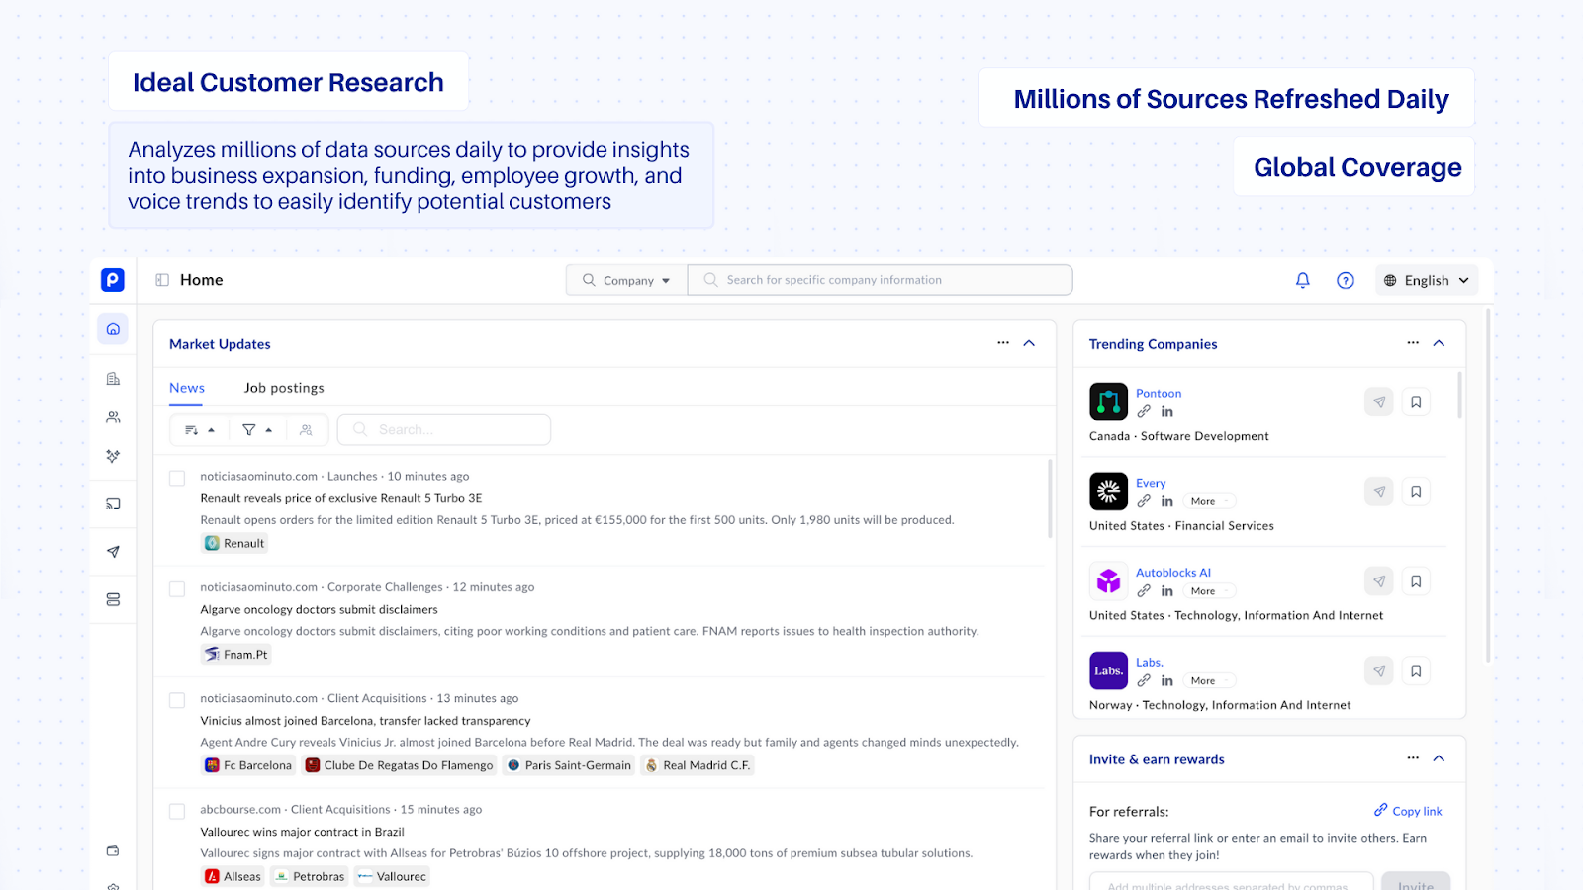Open the AI sparkle feature in the sidebar
Viewport: 1583px width, 890px height.
112,456
